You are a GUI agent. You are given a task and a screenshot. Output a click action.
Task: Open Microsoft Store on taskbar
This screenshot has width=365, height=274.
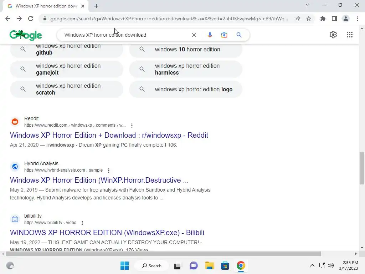coord(225,265)
